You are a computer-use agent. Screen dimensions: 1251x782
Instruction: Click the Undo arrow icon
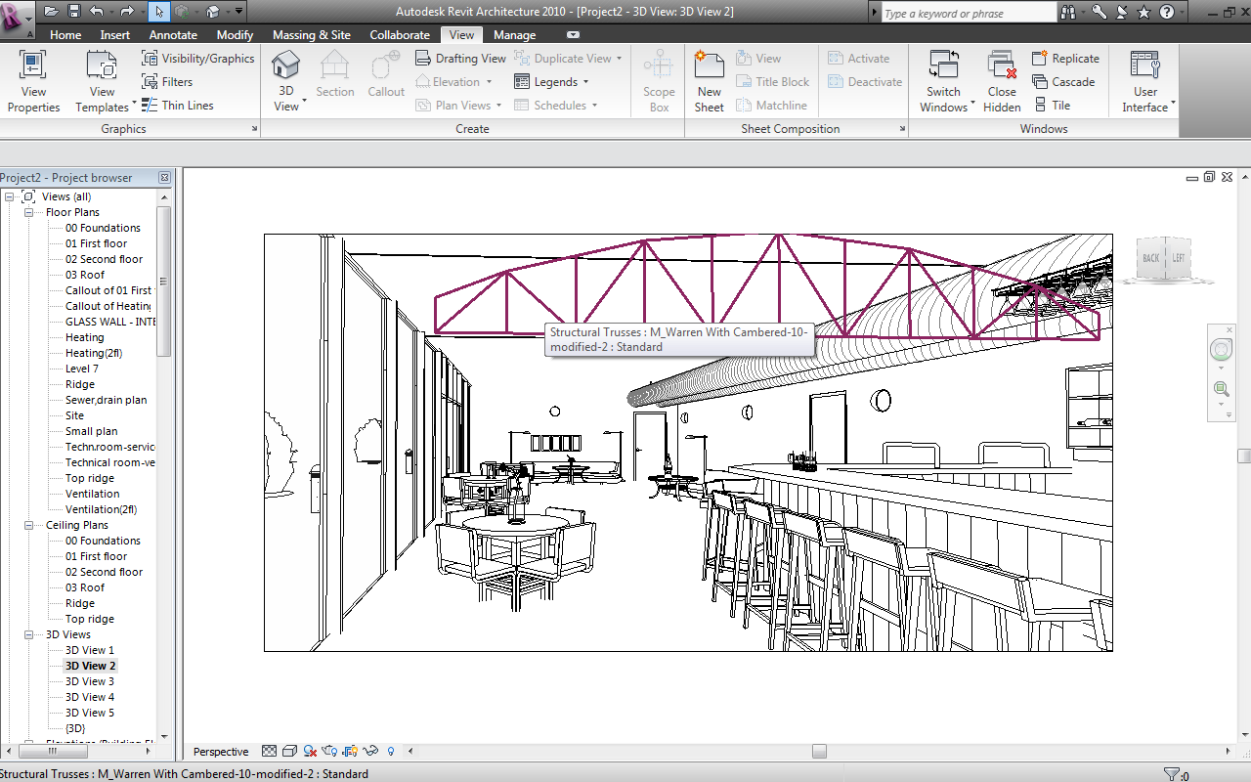point(96,12)
